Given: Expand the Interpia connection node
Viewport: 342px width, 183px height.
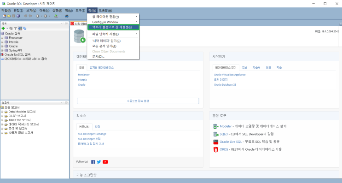Looking at the screenshot, I should point(2,42).
